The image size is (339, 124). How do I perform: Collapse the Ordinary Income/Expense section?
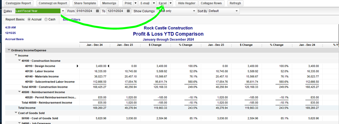pos(9,50)
